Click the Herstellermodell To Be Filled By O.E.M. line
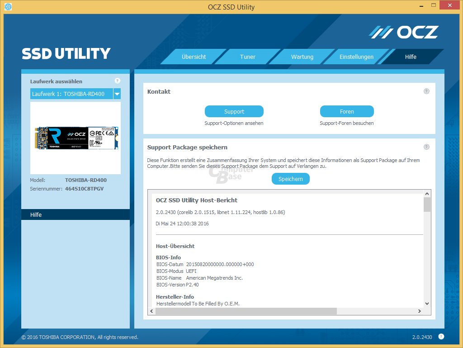463x348 pixels. point(198,304)
